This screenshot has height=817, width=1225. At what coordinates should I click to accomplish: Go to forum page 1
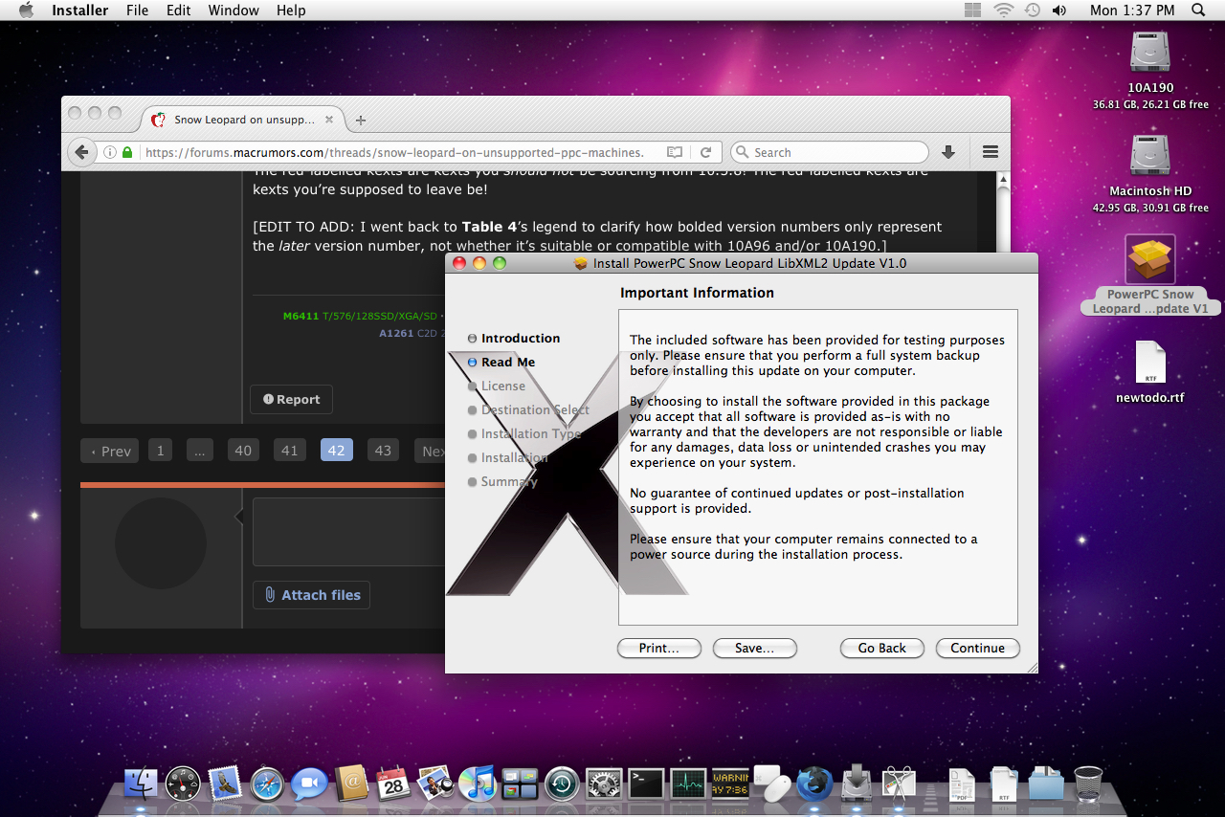pos(160,451)
